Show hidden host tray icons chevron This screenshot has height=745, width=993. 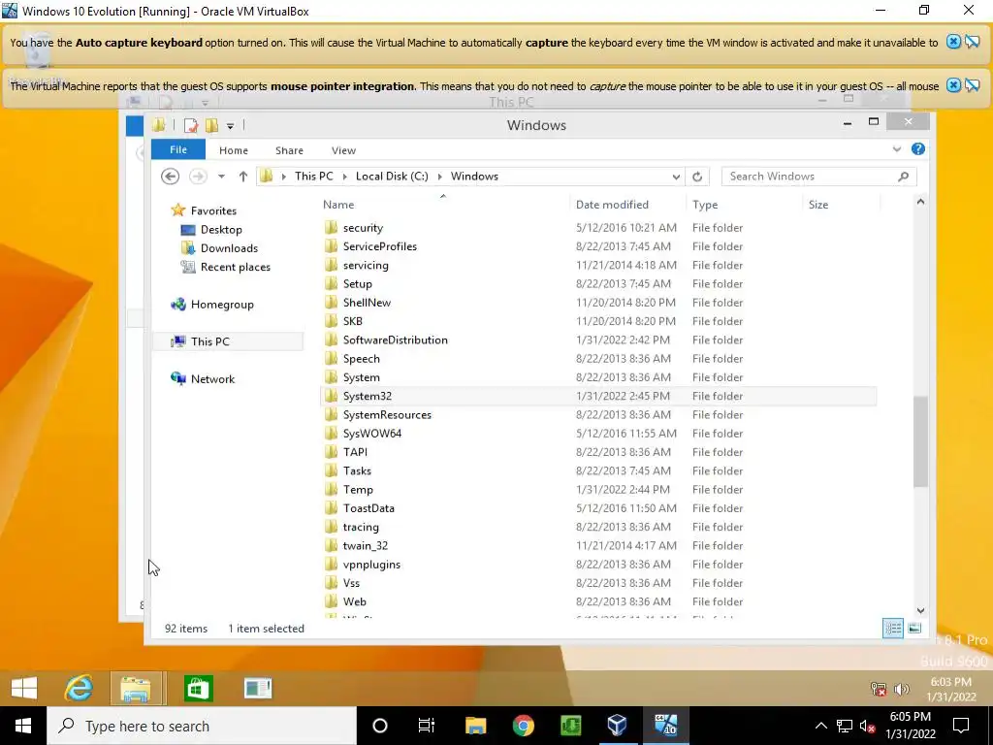pos(820,726)
